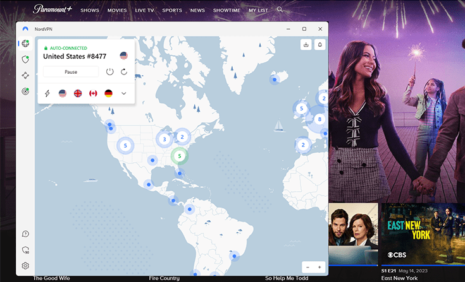Click the UK cluster marker 5

[x=301, y=109]
